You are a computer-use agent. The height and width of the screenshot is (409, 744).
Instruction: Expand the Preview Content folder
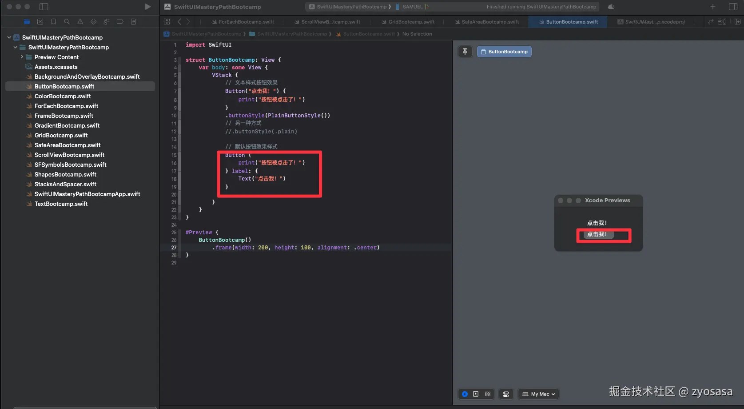pos(22,57)
